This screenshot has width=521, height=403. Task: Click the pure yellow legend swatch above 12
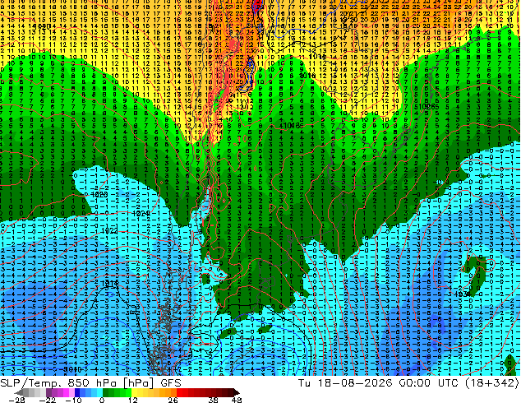point(134,393)
